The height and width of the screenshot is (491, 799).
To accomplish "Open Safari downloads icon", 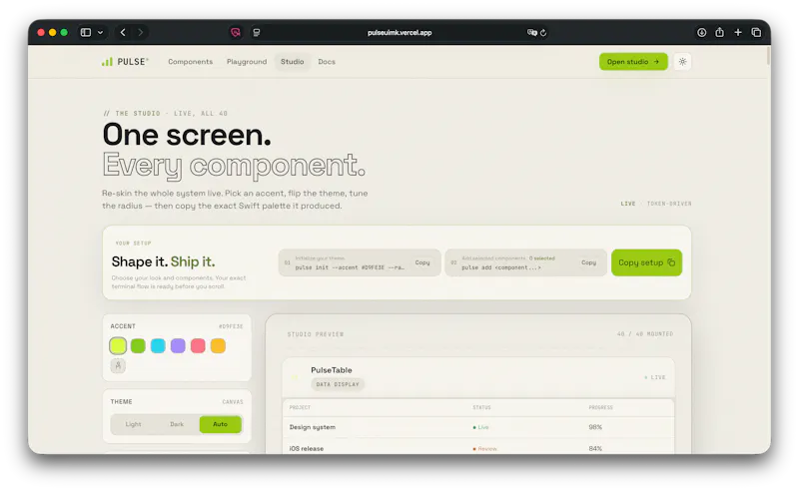I will tap(702, 32).
